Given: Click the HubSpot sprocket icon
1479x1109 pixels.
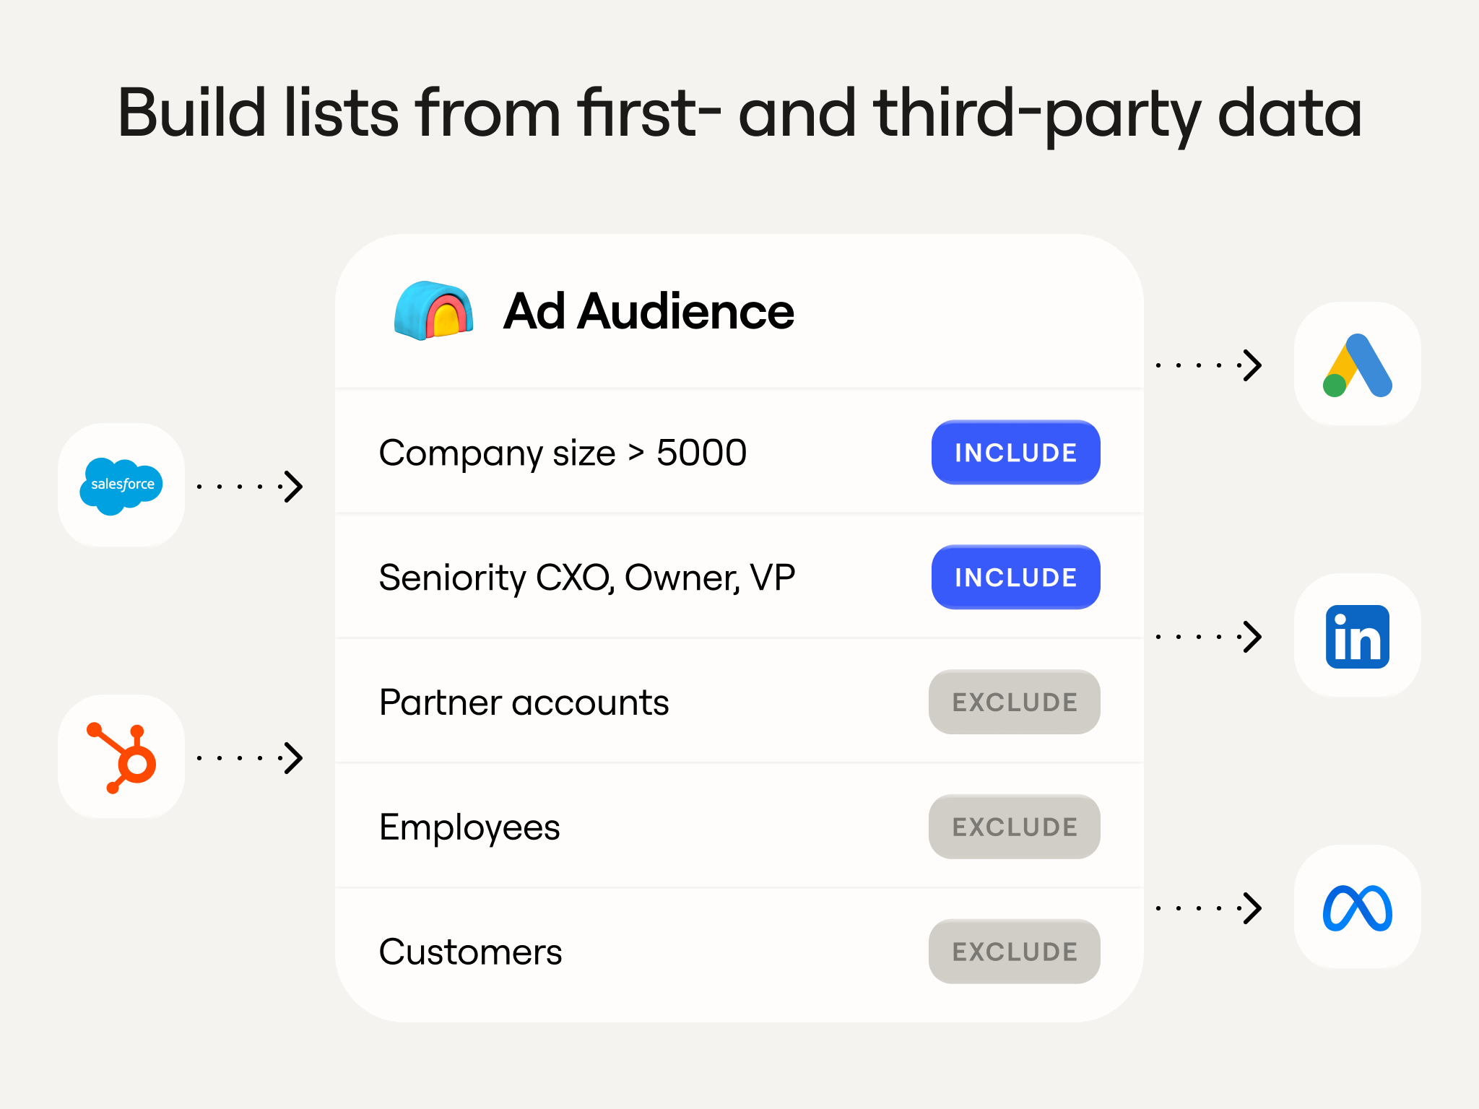Looking at the screenshot, I should [x=121, y=757].
